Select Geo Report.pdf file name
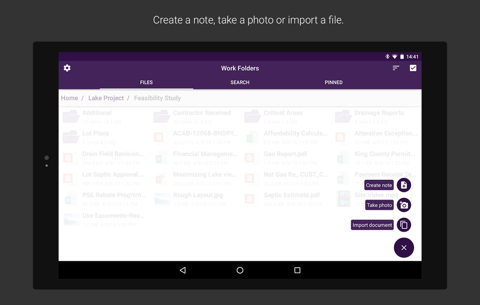The height and width of the screenshot is (305, 480). 285,154
